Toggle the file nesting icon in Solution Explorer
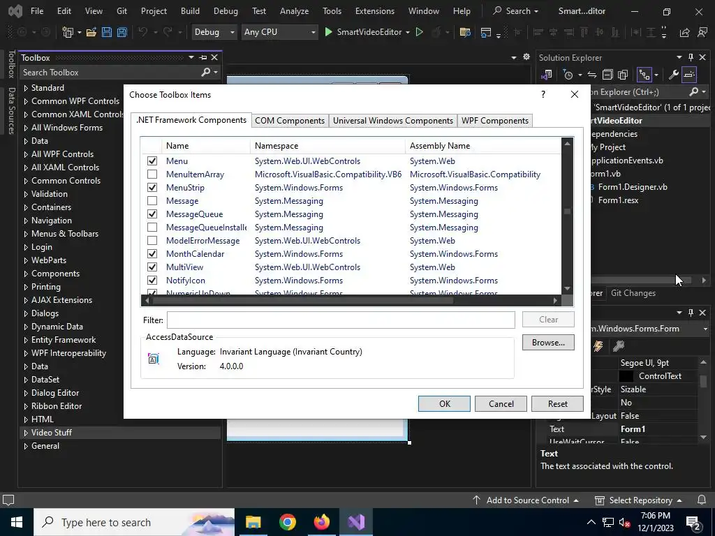The image size is (715, 536). pyautogui.click(x=644, y=75)
